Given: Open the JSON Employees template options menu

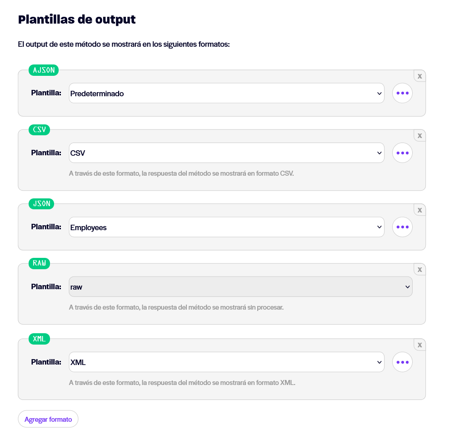Looking at the screenshot, I should (x=402, y=227).
